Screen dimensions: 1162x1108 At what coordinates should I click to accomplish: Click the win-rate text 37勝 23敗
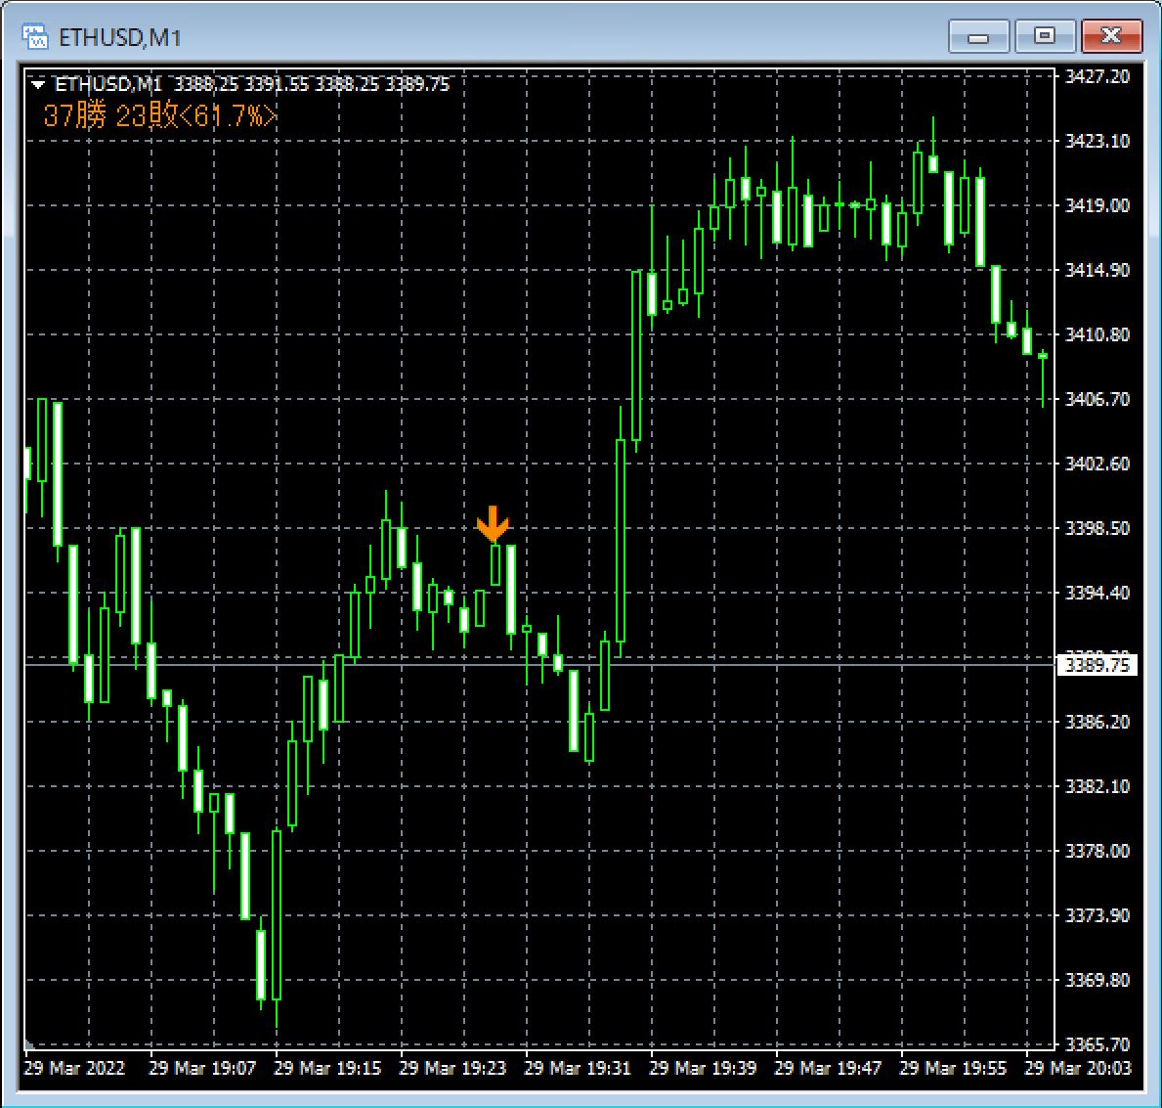tap(160, 115)
